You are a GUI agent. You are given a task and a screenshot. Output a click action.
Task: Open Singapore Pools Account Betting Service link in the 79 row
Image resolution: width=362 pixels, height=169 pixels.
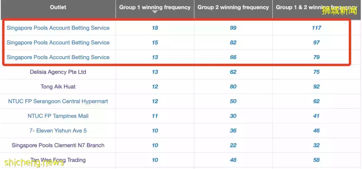(x=58, y=57)
